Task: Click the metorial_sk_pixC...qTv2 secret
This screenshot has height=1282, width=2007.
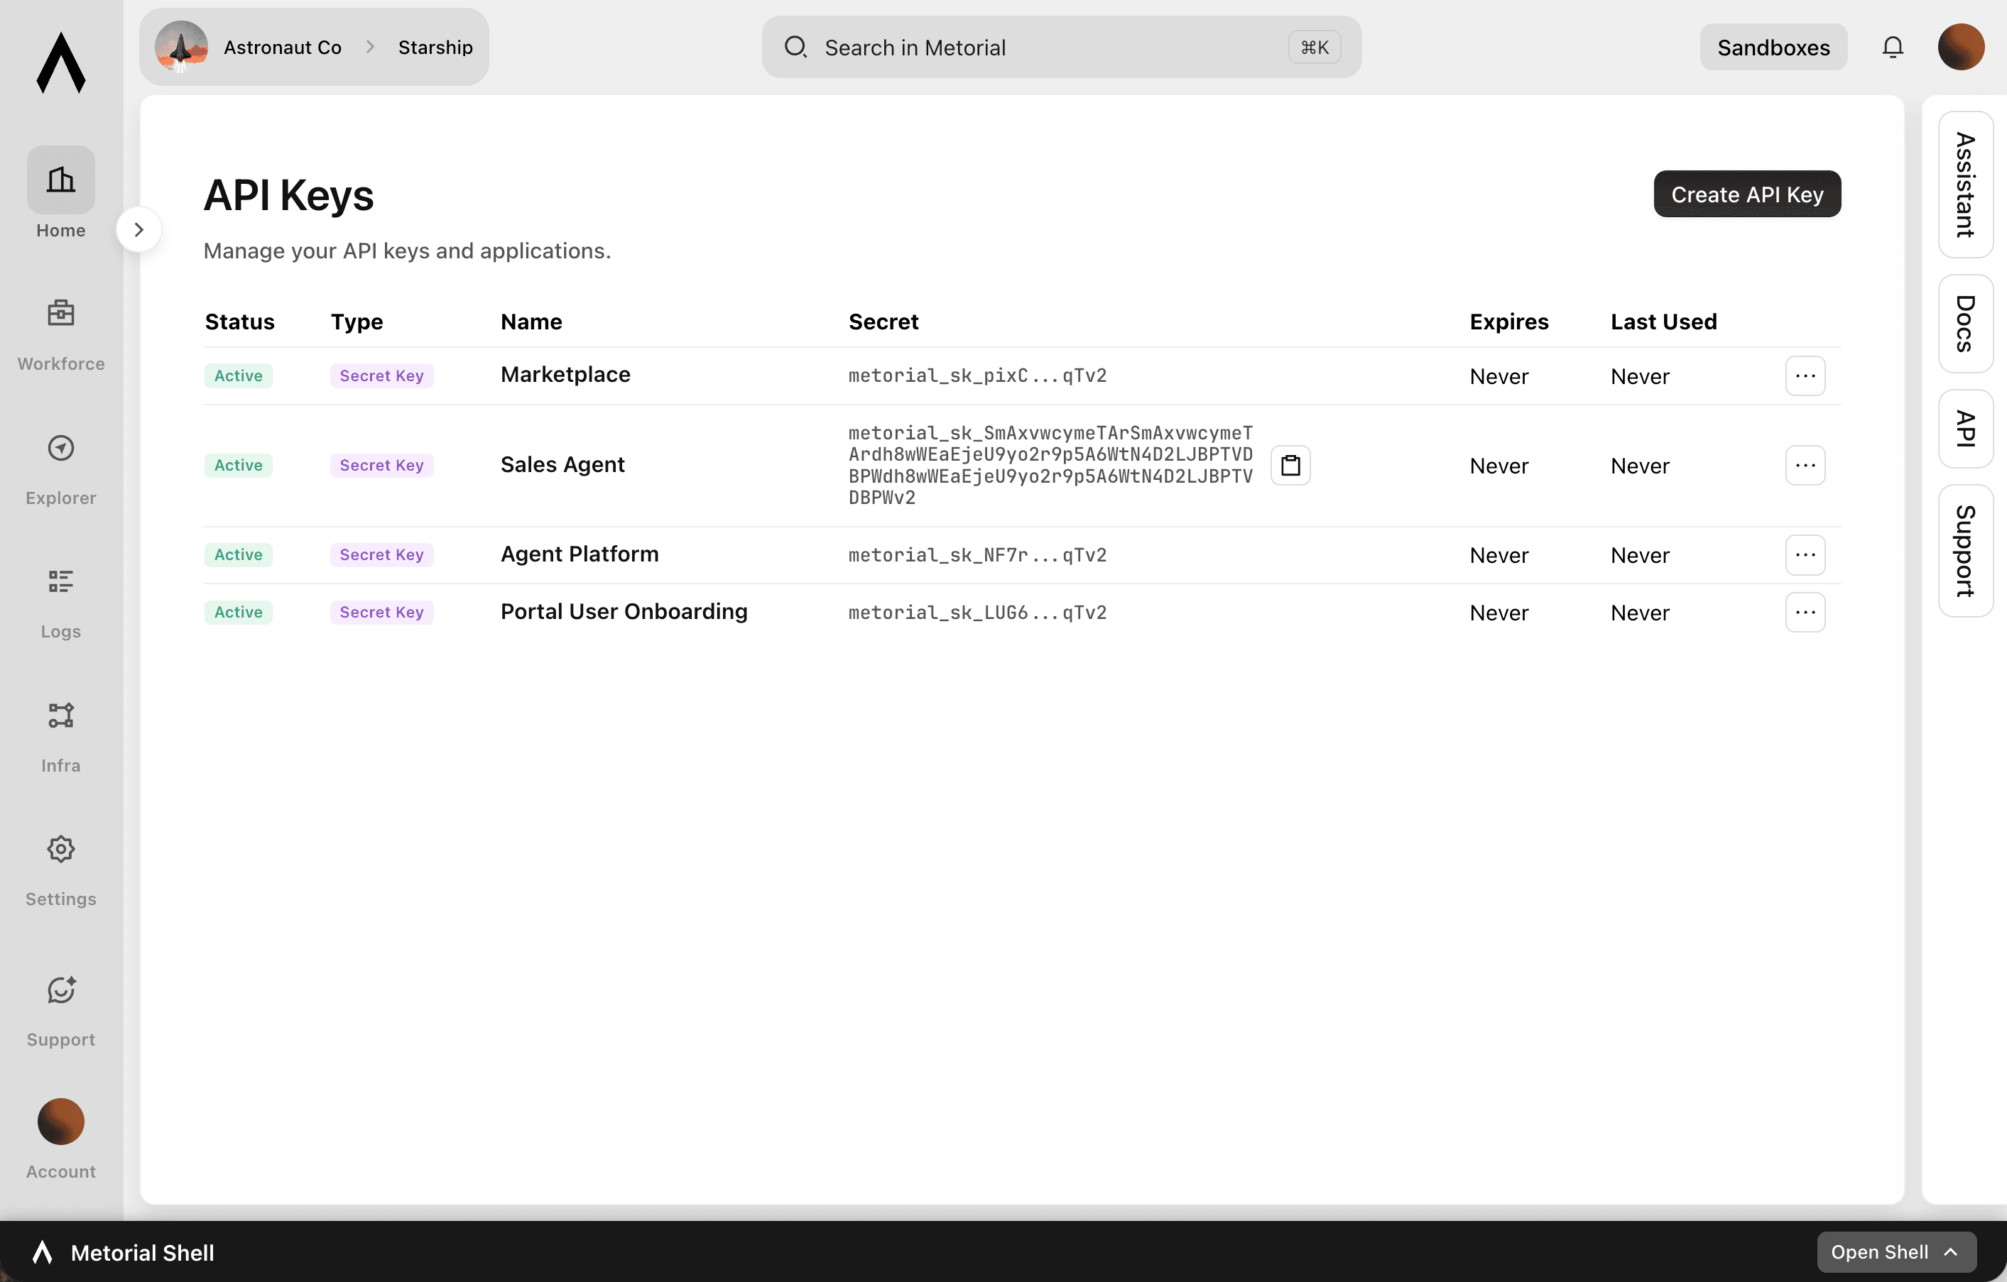Action: (x=978, y=376)
